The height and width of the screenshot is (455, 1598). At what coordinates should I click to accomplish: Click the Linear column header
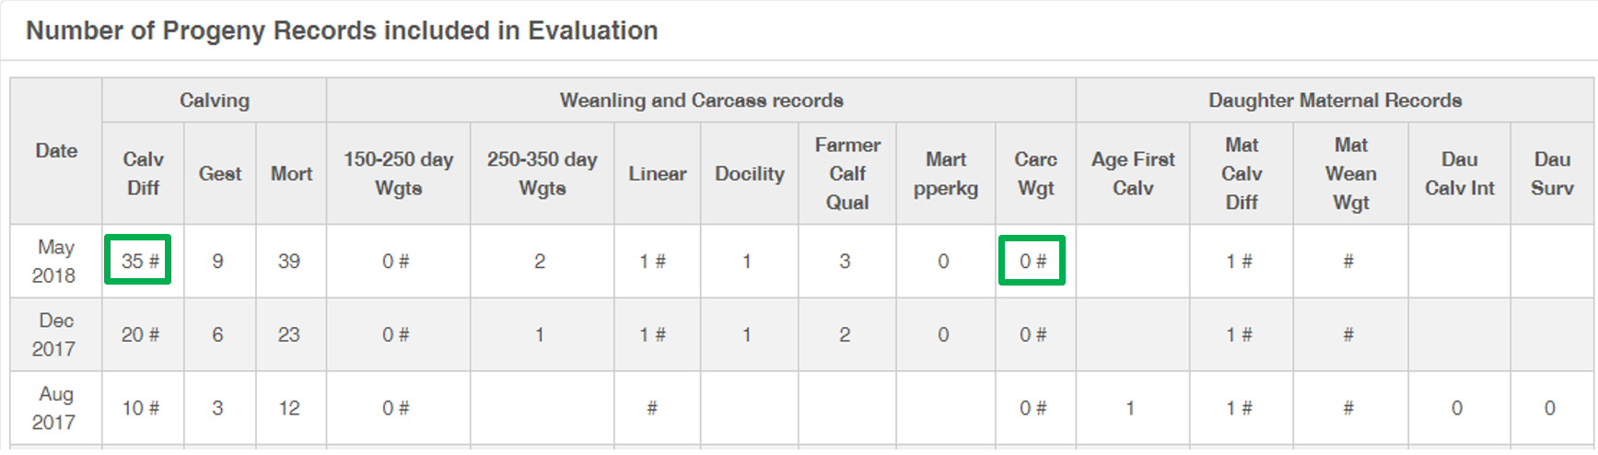(x=658, y=173)
